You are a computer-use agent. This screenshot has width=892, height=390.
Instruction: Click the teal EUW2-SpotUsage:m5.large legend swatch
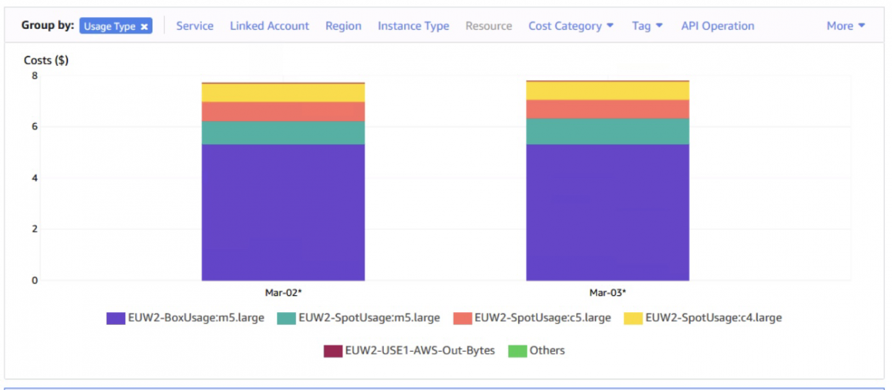click(x=287, y=319)
